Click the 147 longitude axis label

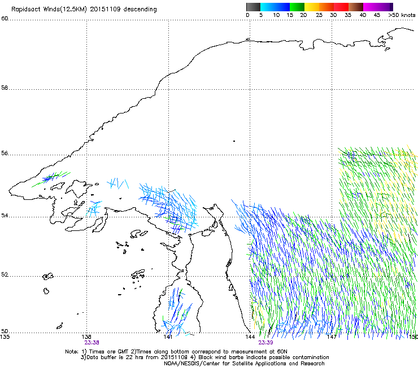[332, 337]
